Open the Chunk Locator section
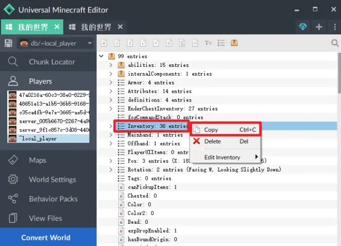The height and width of the screenshot is (246, 341). (x=48, y=62)
